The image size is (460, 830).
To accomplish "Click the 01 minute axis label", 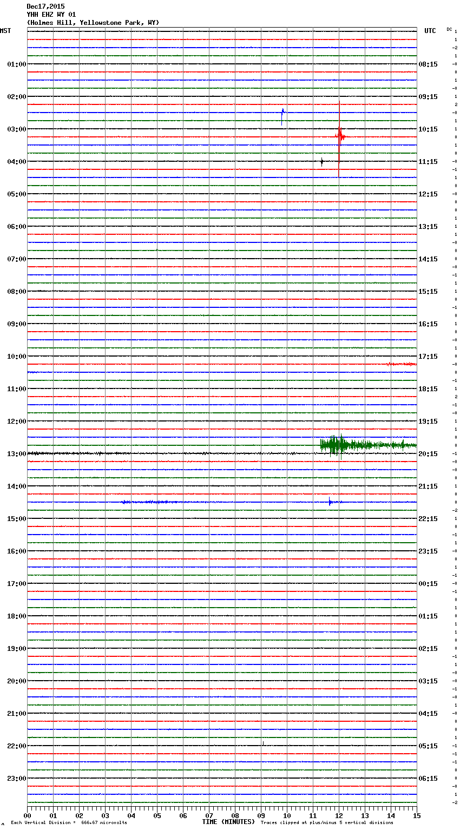I will [x=53, y=815].
